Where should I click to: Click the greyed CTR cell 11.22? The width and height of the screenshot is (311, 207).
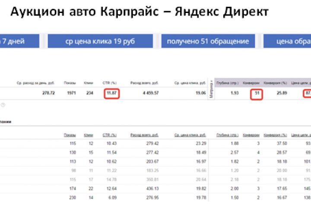coord(112,170)
